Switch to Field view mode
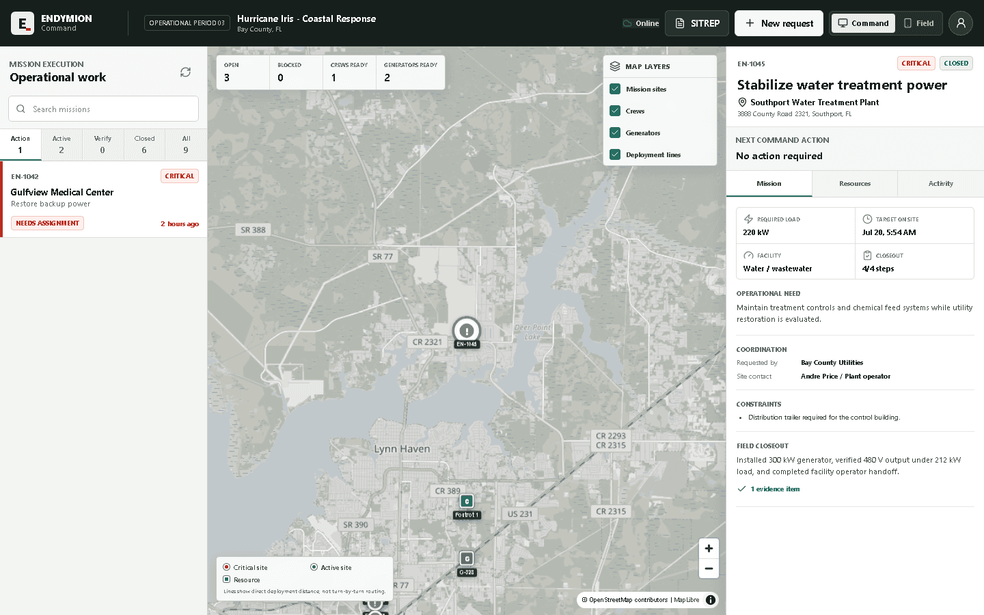Viewport: 984px width, 615px height. pyautogui.click(x=919, y=23)
